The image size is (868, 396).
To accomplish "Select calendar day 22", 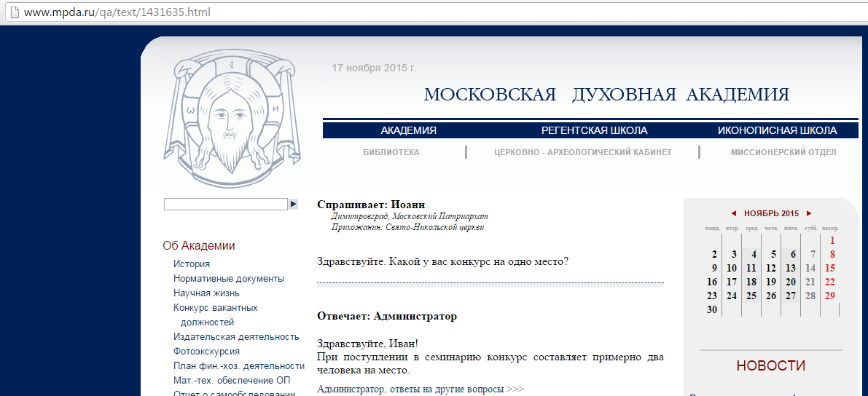I will [x=830, y=282].
